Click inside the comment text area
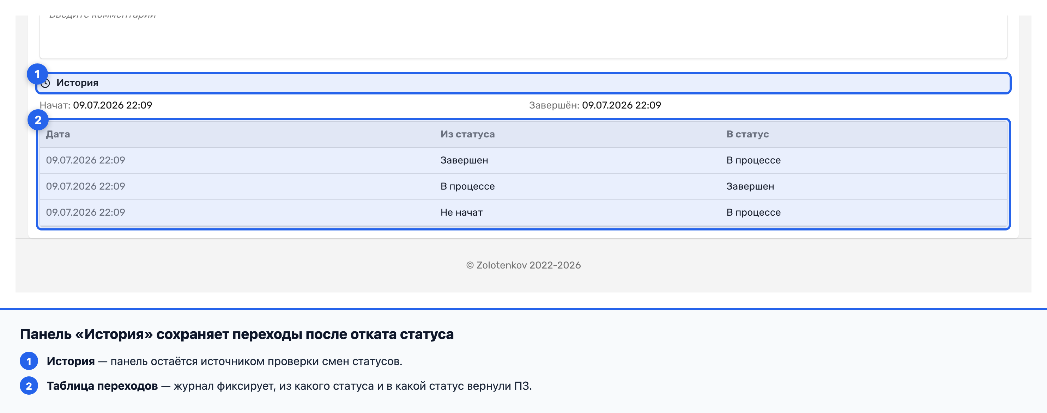1047x413 pixels. [523, 37]
